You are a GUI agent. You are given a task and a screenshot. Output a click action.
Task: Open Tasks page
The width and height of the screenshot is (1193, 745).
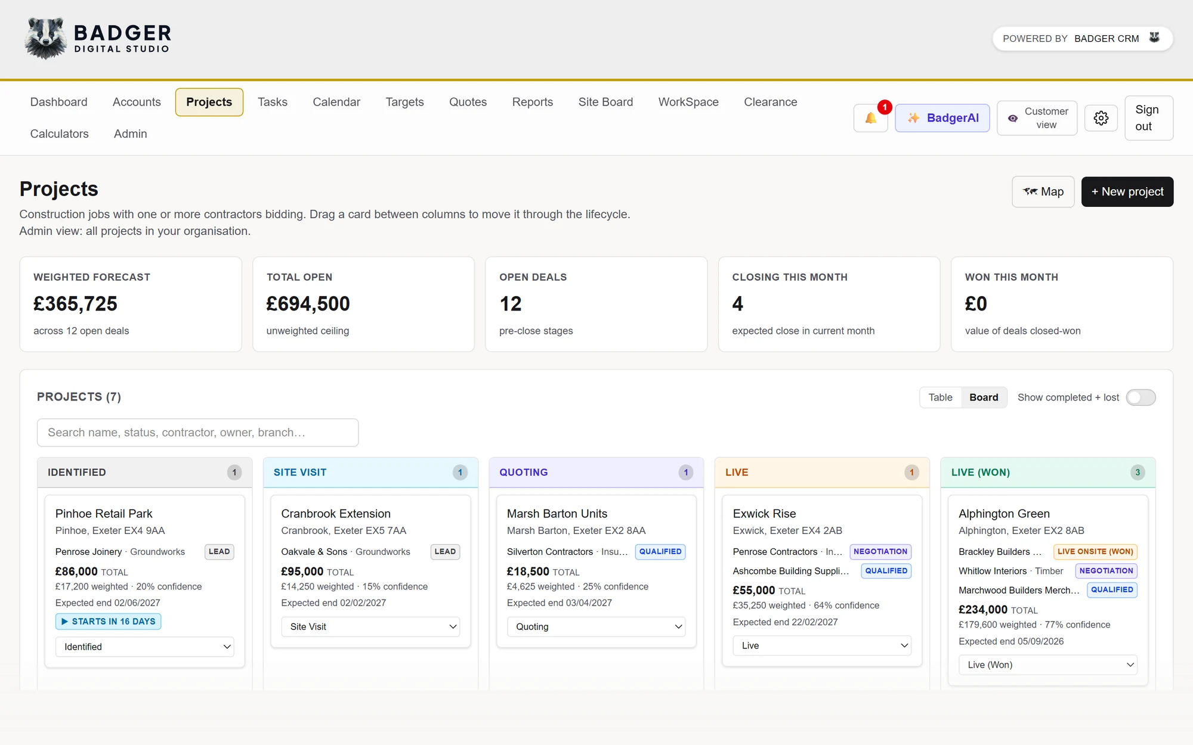point(273,102)
